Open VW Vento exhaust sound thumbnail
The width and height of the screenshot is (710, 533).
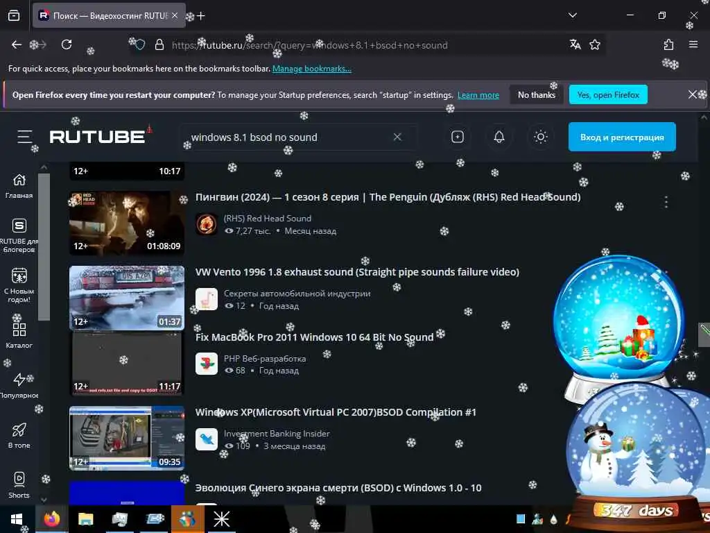127,298
